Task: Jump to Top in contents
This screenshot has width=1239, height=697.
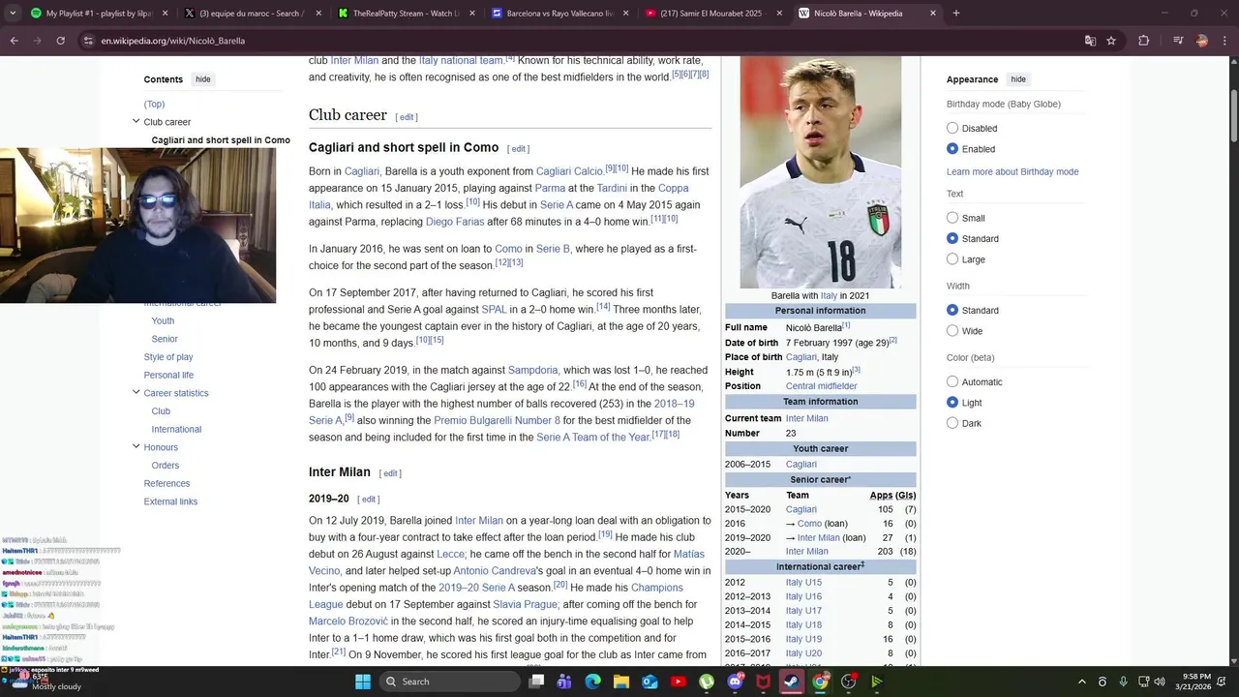Action: [154, 104]
